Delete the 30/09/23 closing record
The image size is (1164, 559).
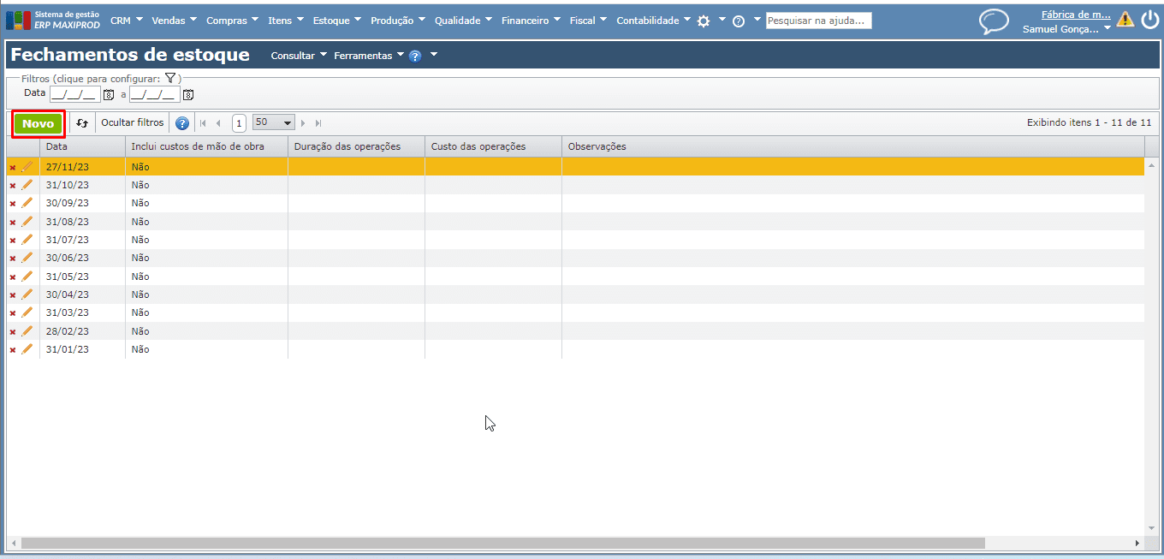click(12, 204)
